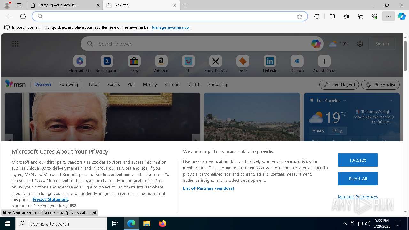This screenshot has height=230, width=409.
Task: Expand tomorrow's record high notice
Action: [393, 117]
